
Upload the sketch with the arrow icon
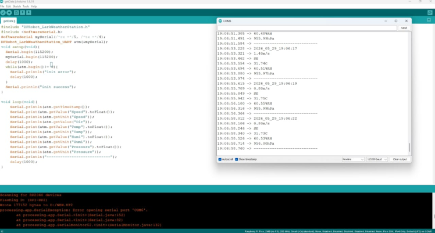[x=9, y=12]
